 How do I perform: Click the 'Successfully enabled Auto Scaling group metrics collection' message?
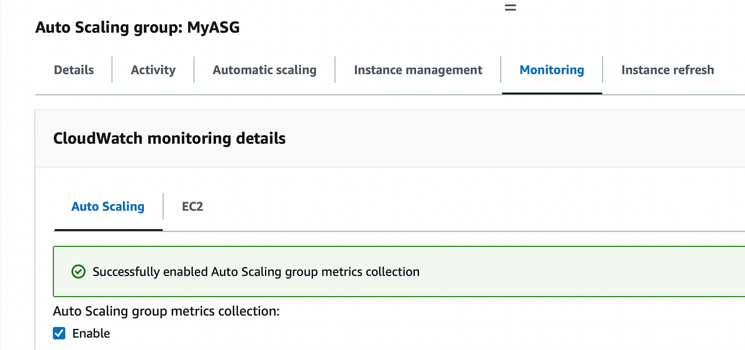(256, 272)
